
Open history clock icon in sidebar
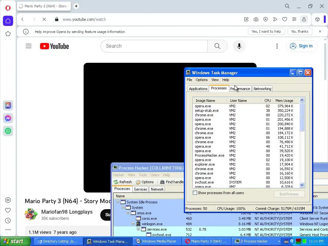[8, 220]
